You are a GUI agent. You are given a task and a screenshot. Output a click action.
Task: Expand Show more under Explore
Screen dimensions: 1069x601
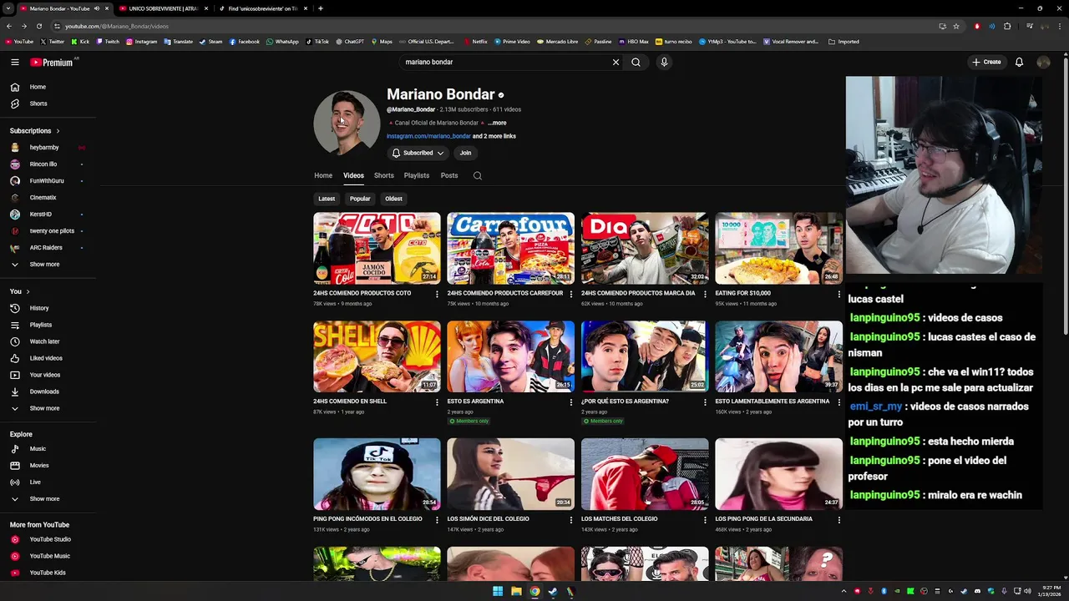[44, 499]
